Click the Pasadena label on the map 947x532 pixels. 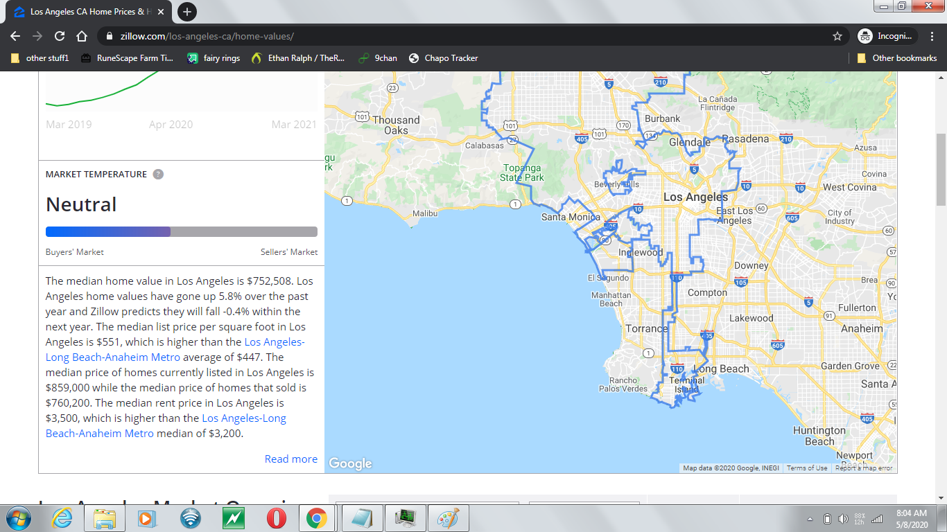pos(745,139)
